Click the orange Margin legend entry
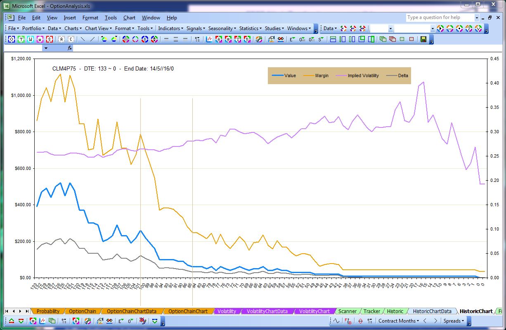This screenshot has height=330, width=506. (x=316, y=75)
